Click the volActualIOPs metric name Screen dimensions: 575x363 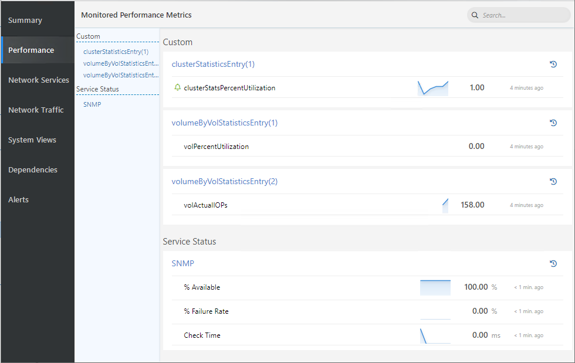[x=205, y=205]
